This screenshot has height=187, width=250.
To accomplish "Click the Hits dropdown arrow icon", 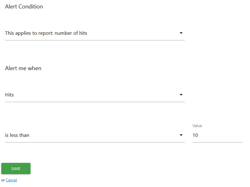I will 181,95.
